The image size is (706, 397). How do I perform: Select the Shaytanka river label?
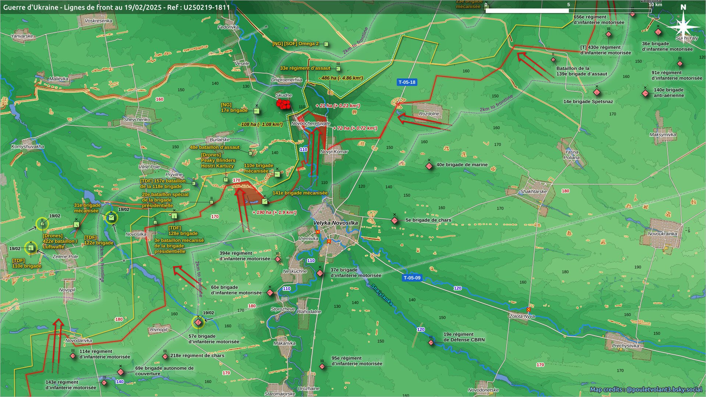point(382,295)
